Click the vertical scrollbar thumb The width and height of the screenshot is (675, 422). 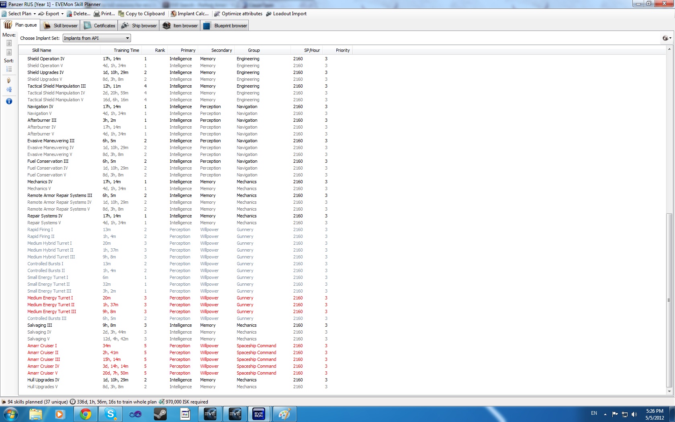point(669,300)
